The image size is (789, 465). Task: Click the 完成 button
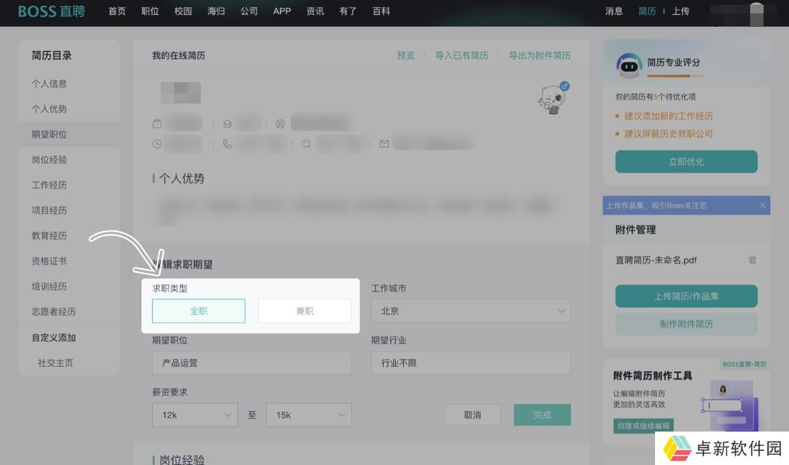point(542,415)
